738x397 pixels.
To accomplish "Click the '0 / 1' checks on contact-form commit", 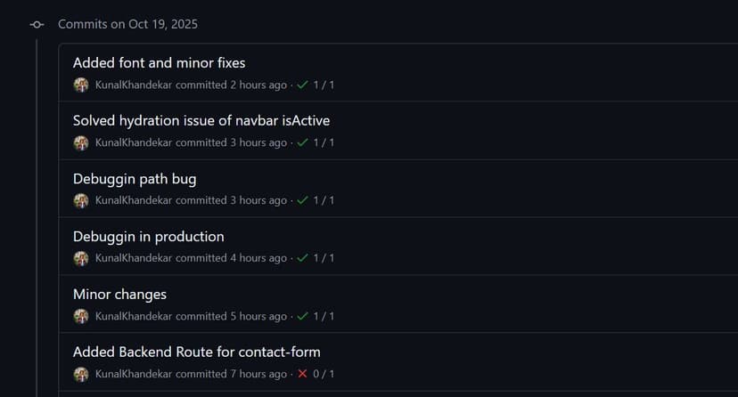I will click(x=324, y=374).
